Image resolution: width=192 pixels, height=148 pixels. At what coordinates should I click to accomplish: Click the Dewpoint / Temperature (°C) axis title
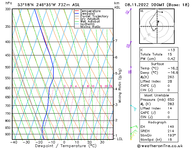[66, 146]
